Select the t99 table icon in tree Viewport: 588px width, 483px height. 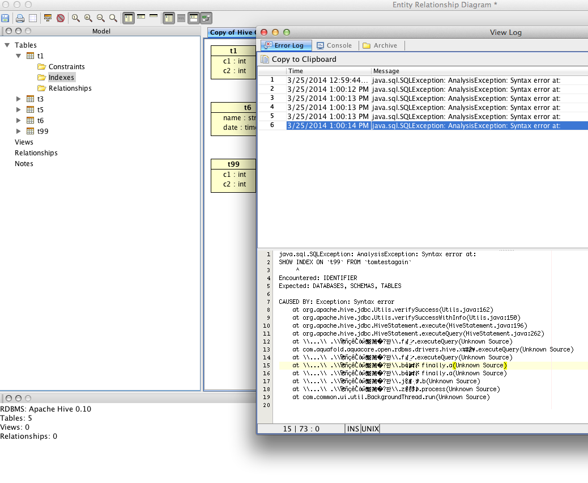(x=31, y=132)
